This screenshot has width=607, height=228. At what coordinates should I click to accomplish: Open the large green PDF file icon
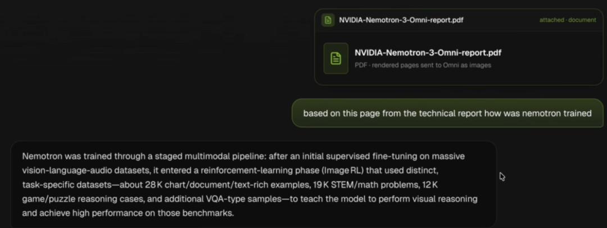336,58
